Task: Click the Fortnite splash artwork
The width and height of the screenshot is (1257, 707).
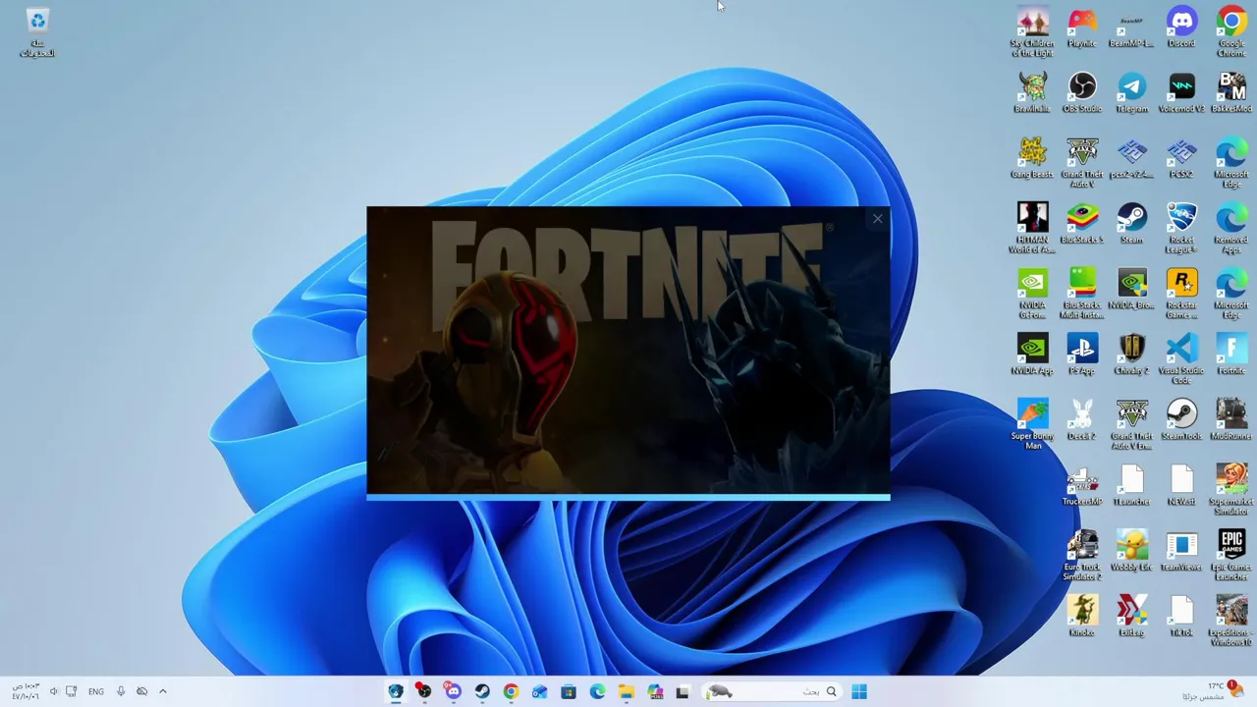Action: pos(628,352)
